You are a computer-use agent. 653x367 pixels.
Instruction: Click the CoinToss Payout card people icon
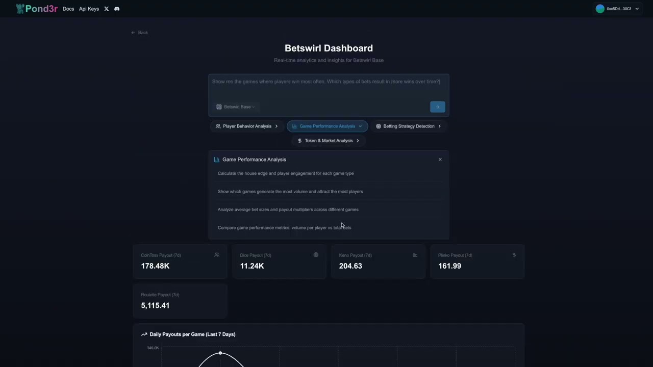[217, 255]
